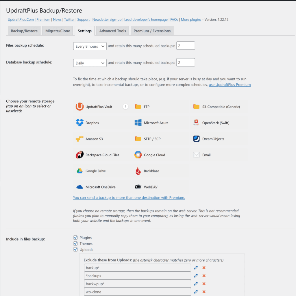Edit the *backups exclusion rule pencil
296x296 pixels.
click(x=196, y=275)
